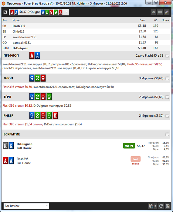This screenshot has width=173, height=212.
Task: Click the $3,30 stack of DrDuignan
Action: pos(142,48)
